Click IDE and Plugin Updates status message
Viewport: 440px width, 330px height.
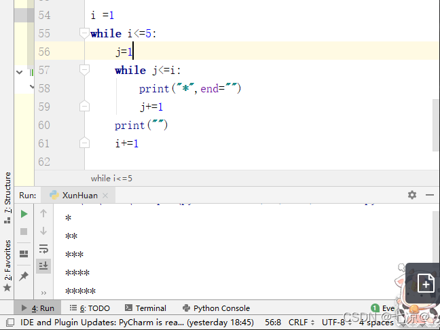point(137,323)
